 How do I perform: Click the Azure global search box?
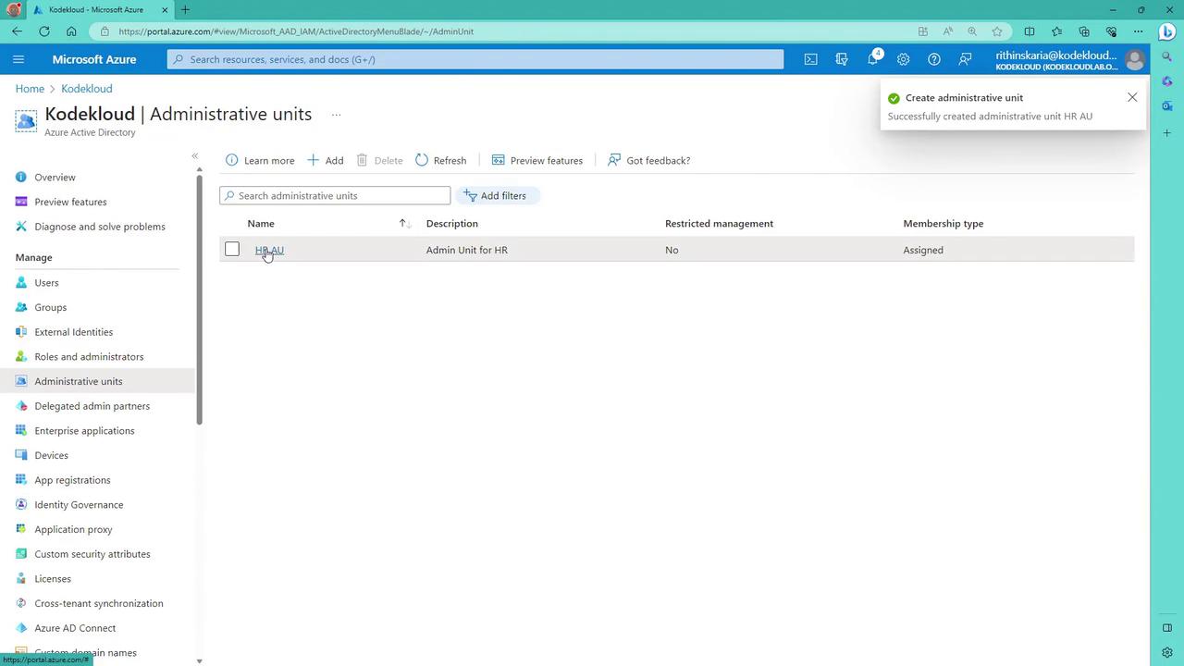[475, 59]
